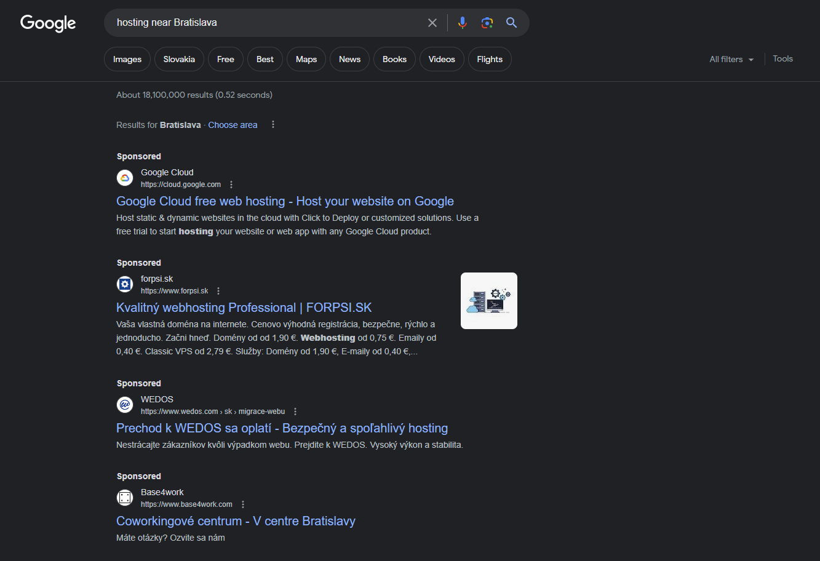Click into the search input field
The width and height of the screenshot is (820, 561).
[268, 23]
